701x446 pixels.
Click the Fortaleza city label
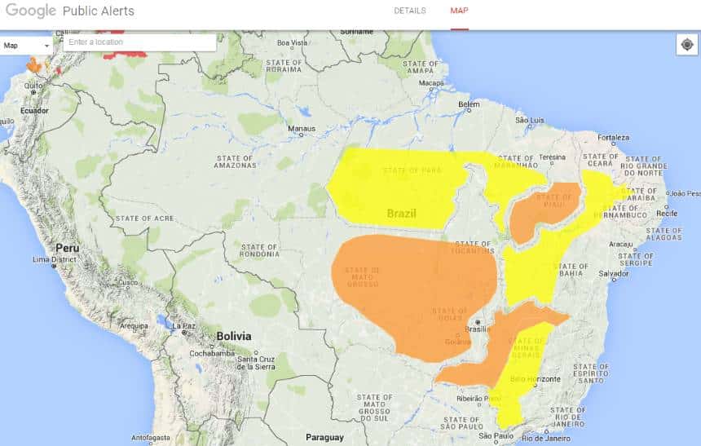(613, 138)
